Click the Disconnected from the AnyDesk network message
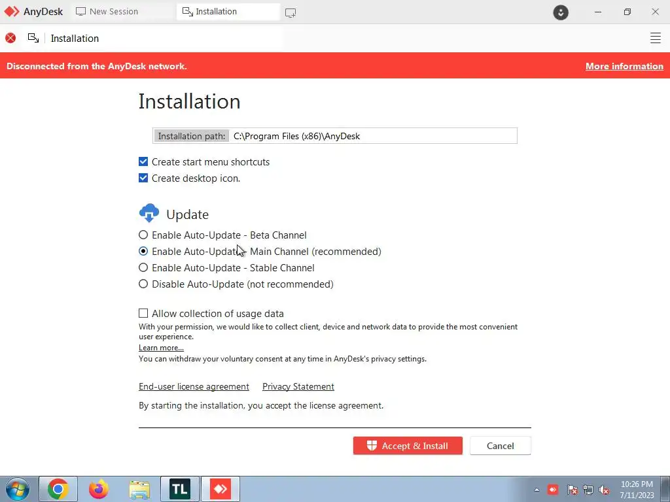This screenshot has height=502, width=670. coord(97,66)
